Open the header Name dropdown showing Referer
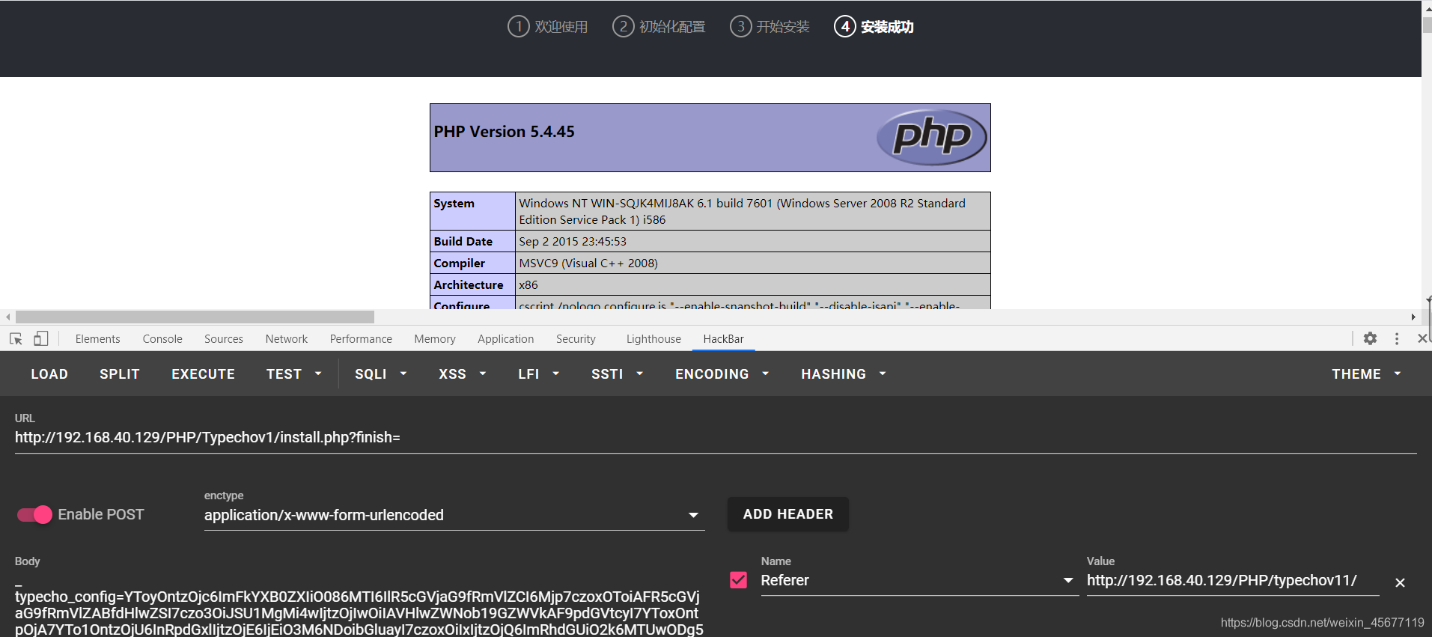 [x=919, y=580]
